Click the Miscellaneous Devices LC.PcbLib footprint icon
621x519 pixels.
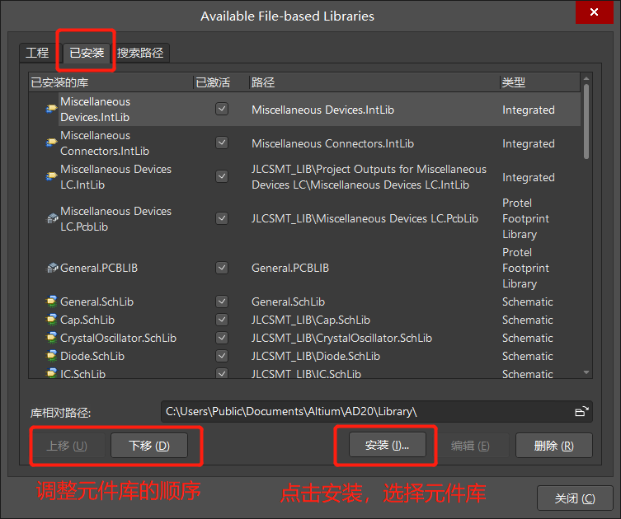click(51, 218)
